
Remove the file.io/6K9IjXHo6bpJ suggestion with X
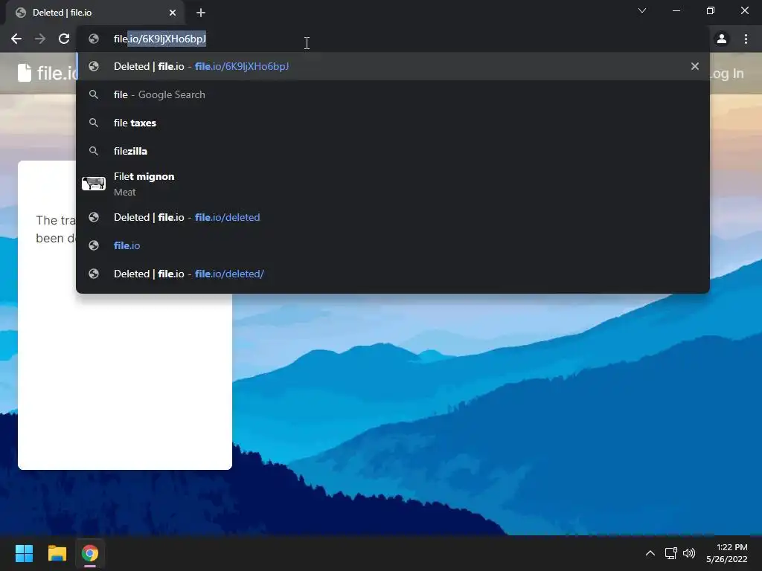coord(695,66)
